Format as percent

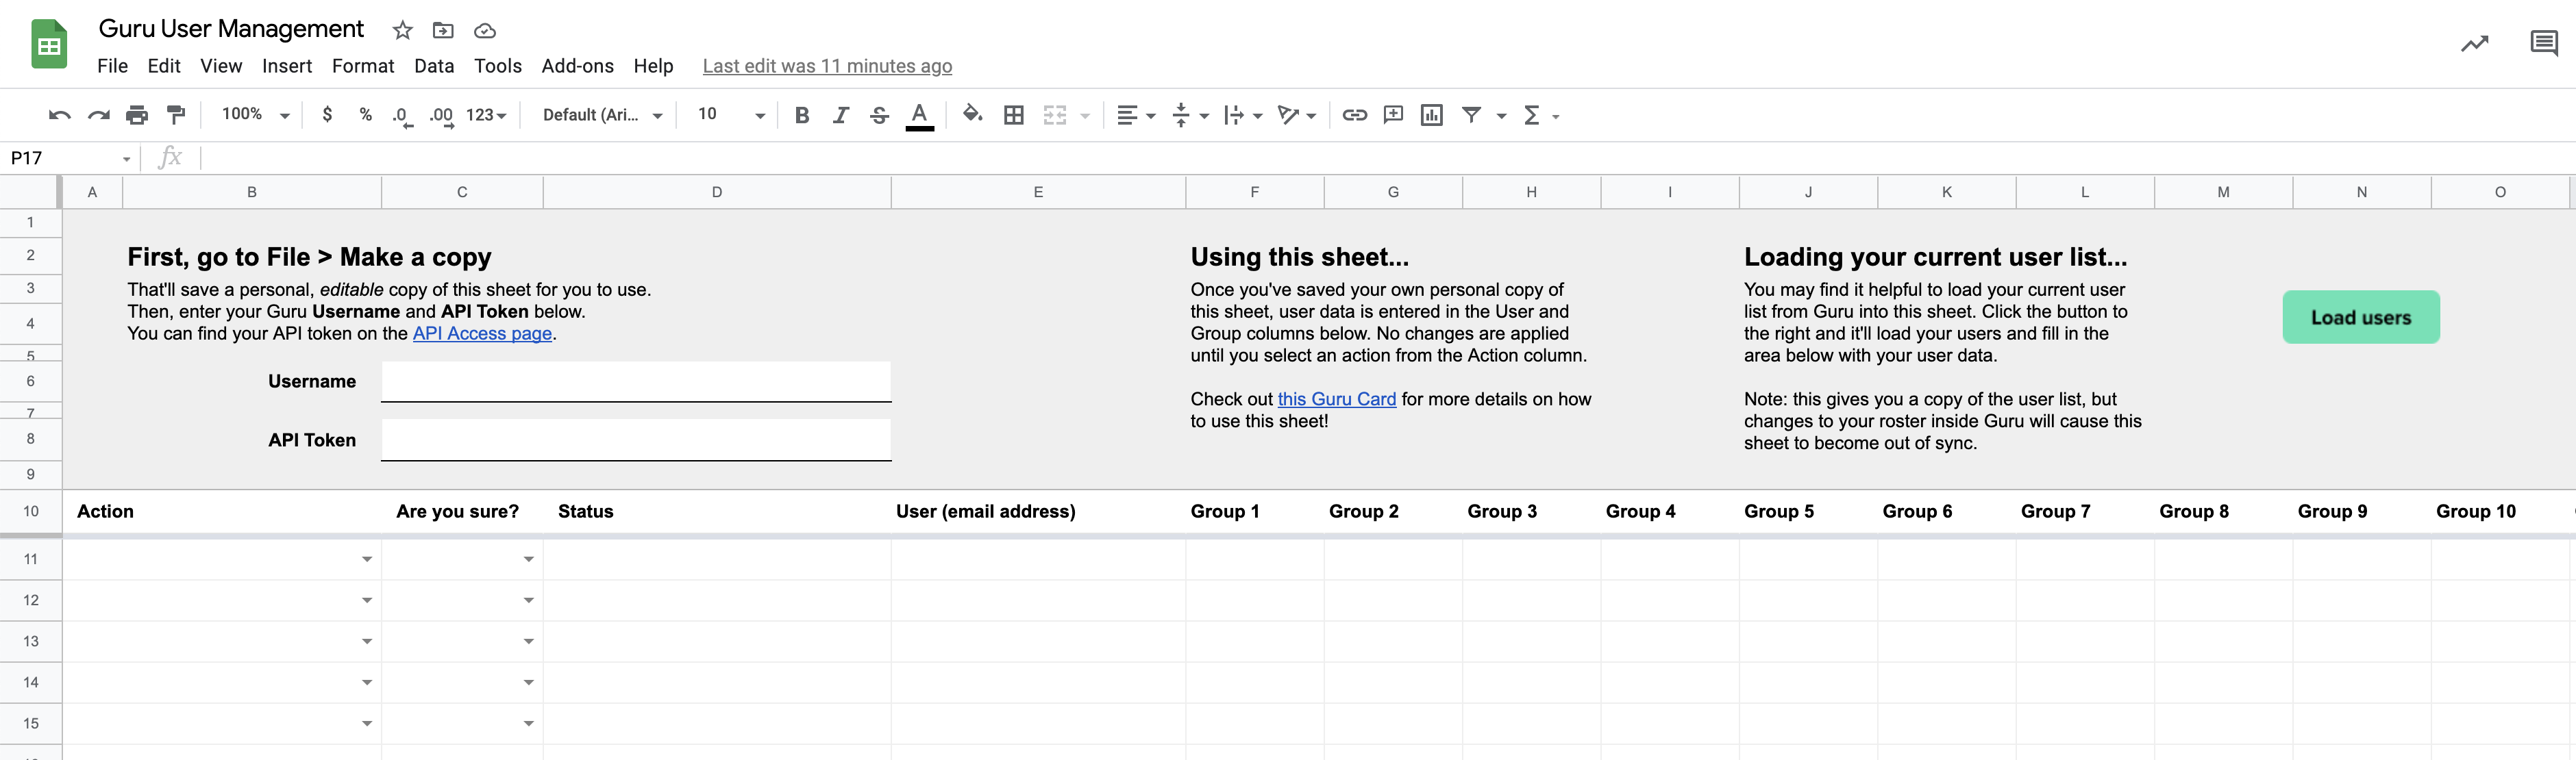coord(365,115)
